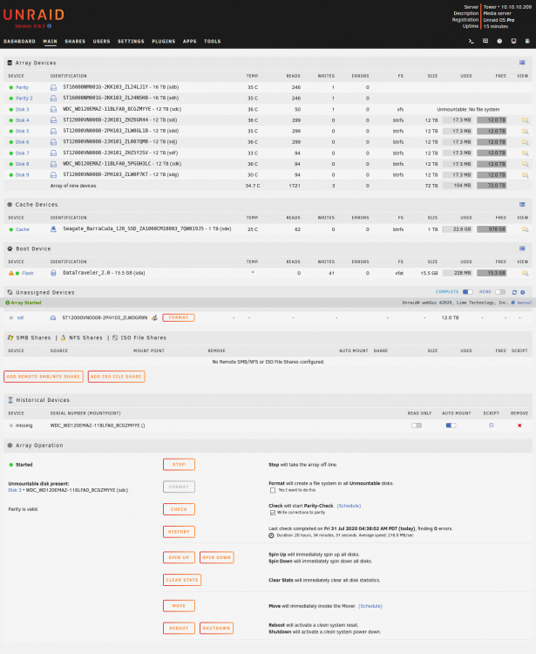
Task: Click SPIN DOWN button
Action: [217, 558]
